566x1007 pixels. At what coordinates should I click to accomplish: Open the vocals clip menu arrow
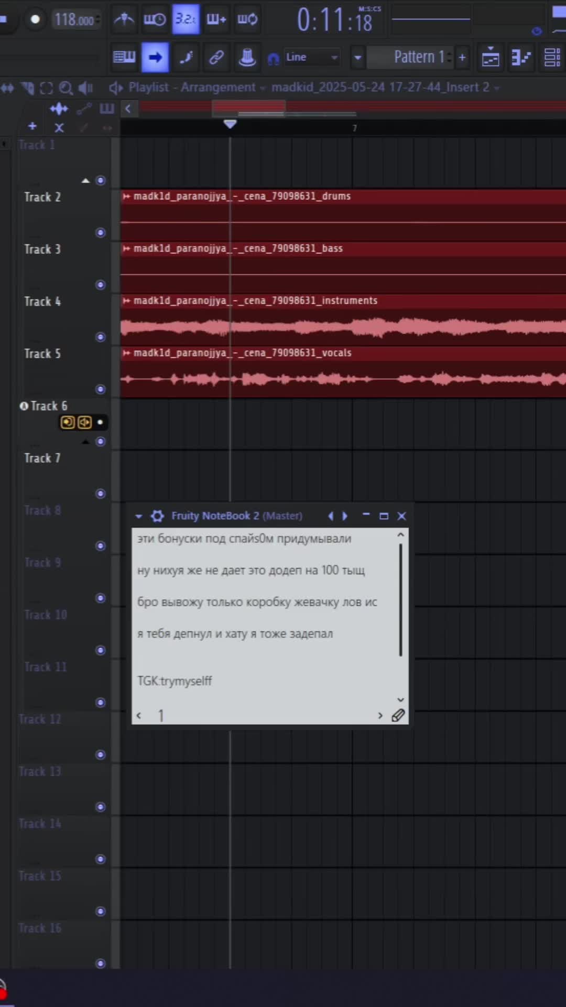(x=126, y=353)
